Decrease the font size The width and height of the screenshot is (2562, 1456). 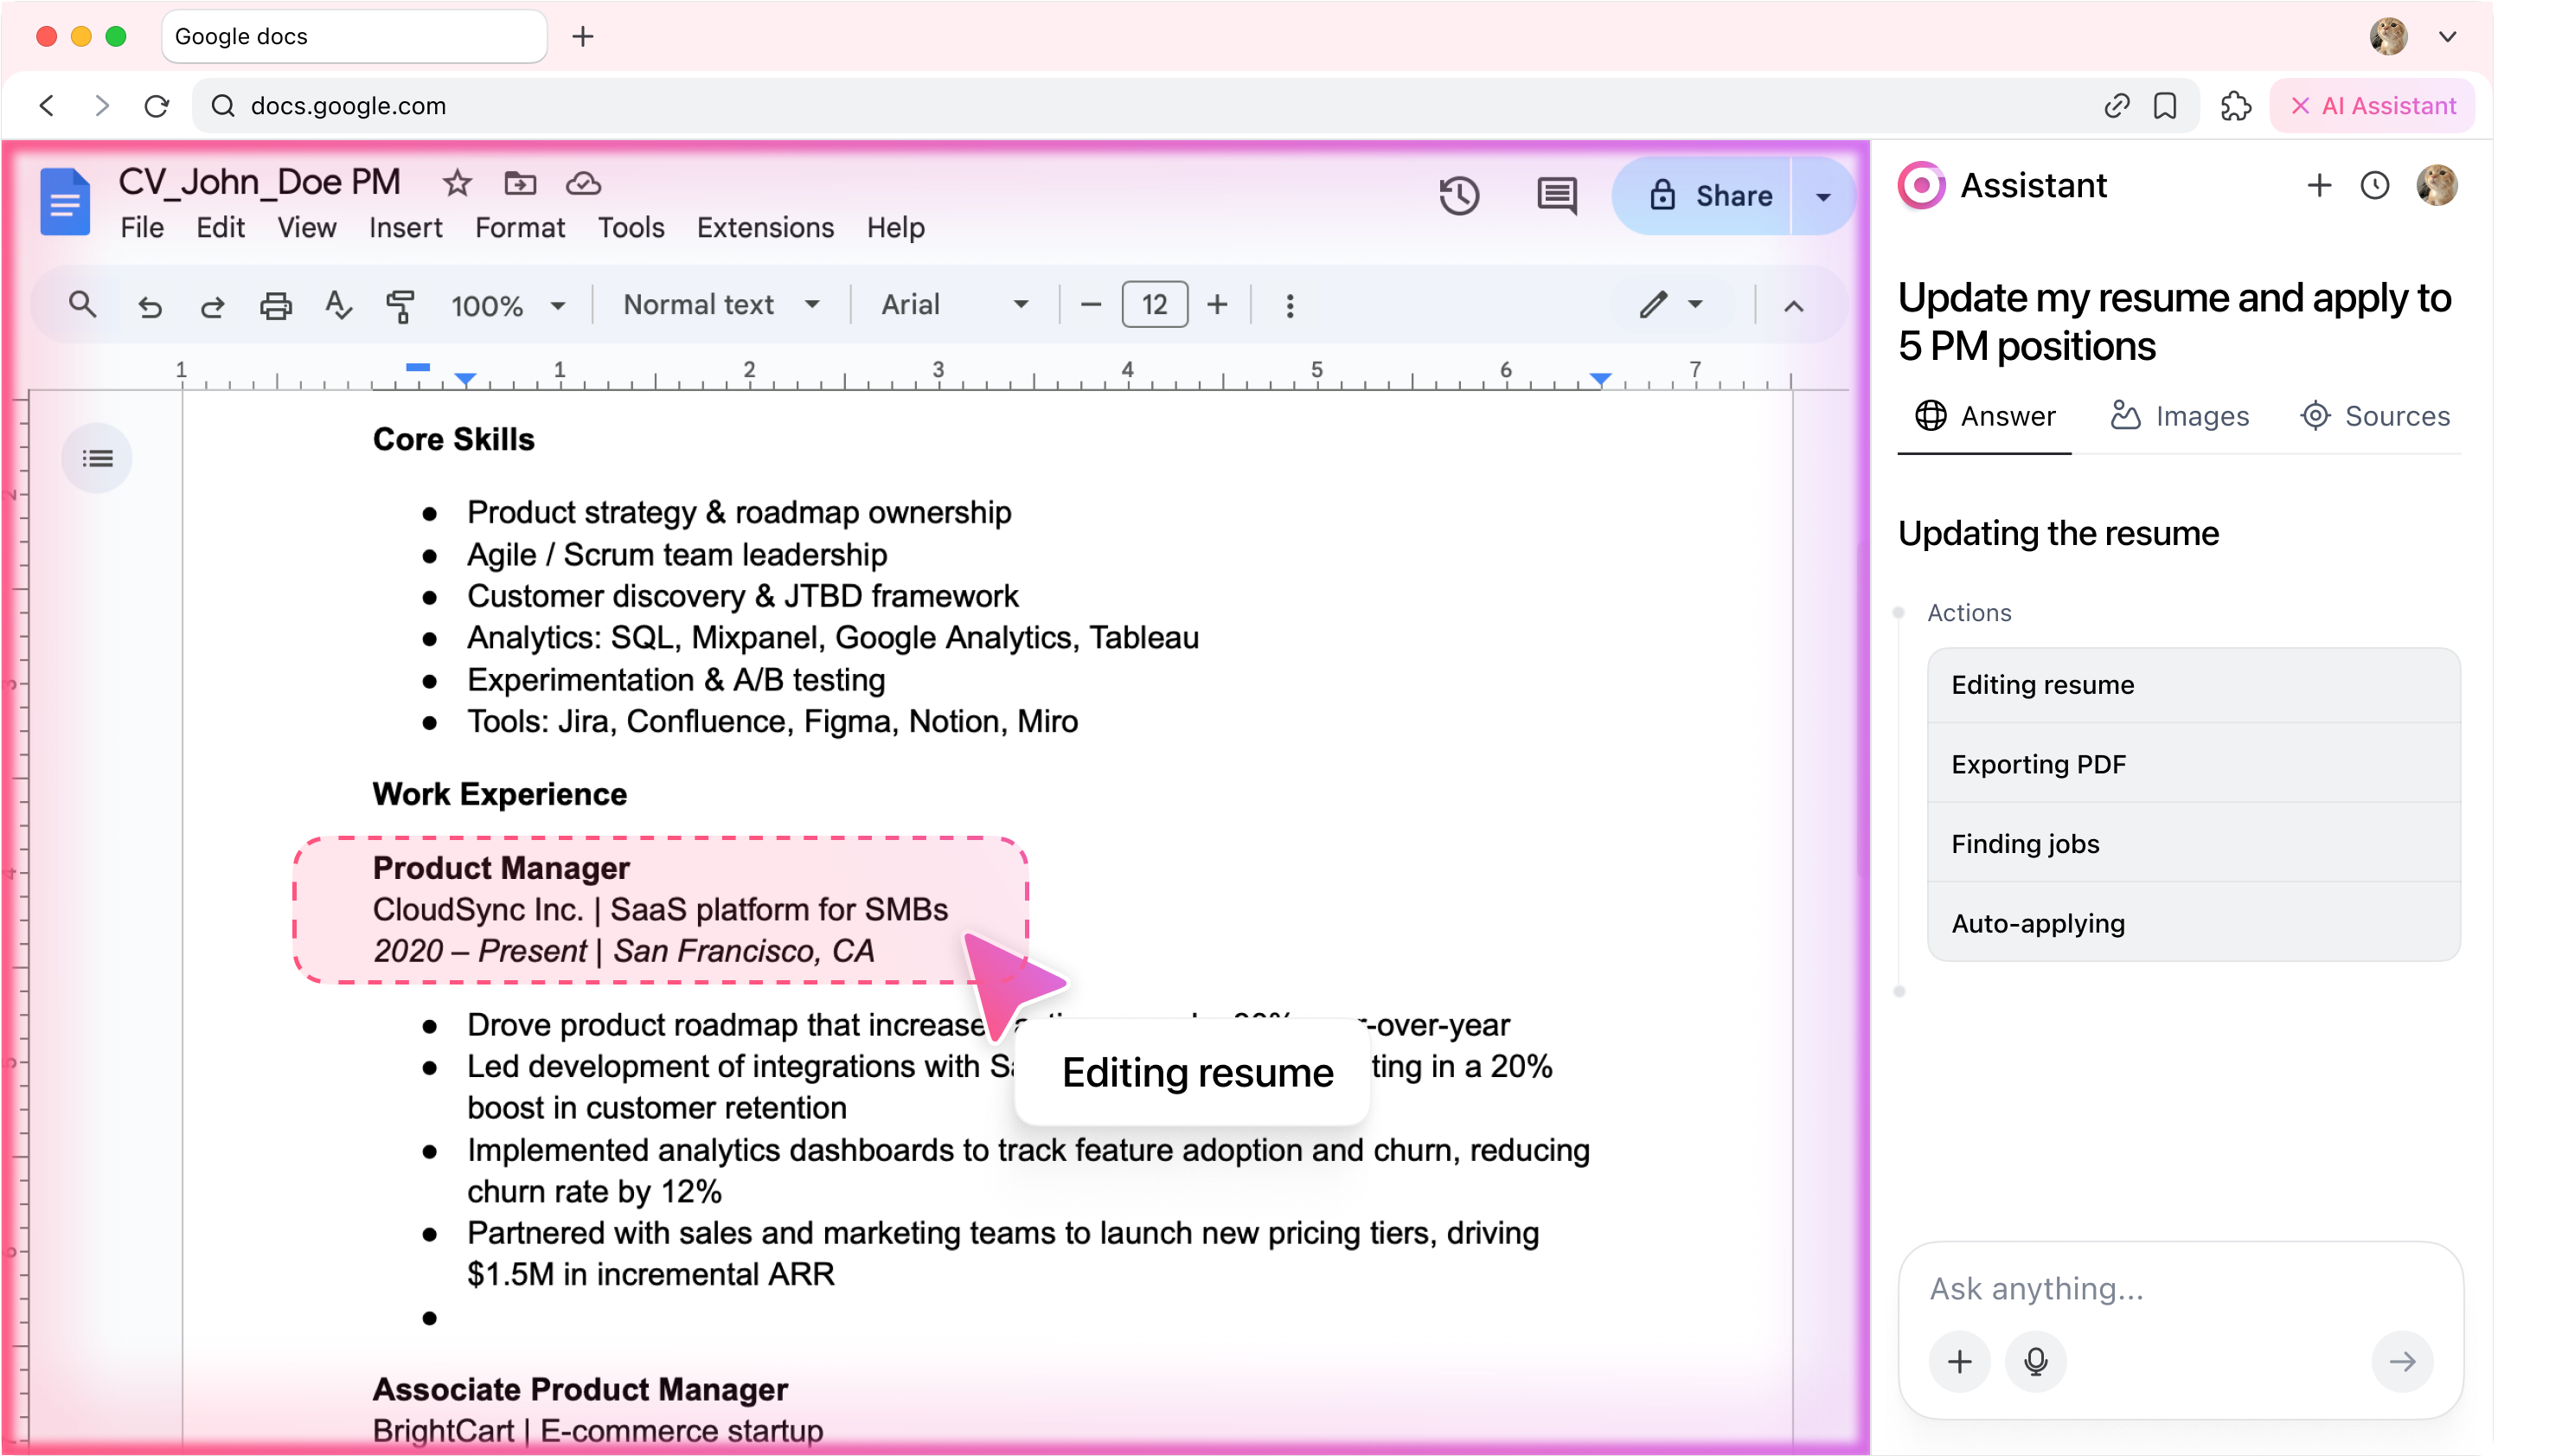1091,305
